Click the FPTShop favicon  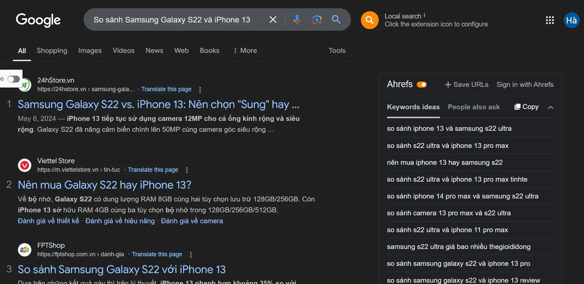(24, 250)
